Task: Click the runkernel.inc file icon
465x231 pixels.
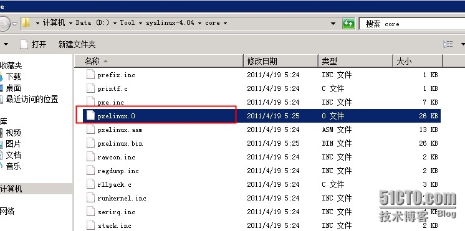Action: (90, 198)
